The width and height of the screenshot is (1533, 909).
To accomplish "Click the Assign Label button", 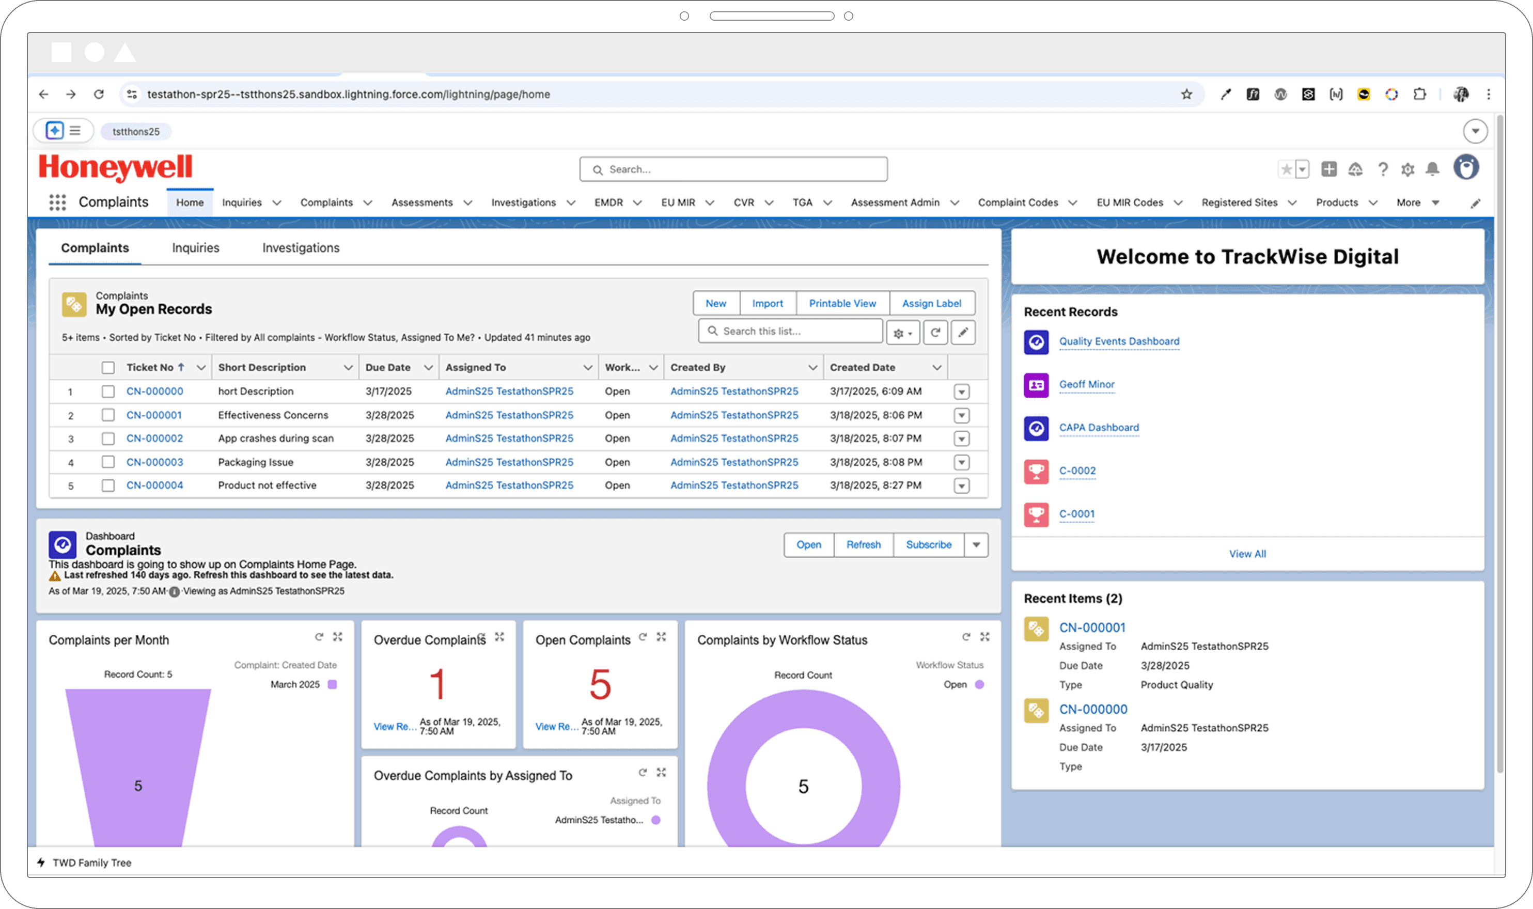I will 932,303.
